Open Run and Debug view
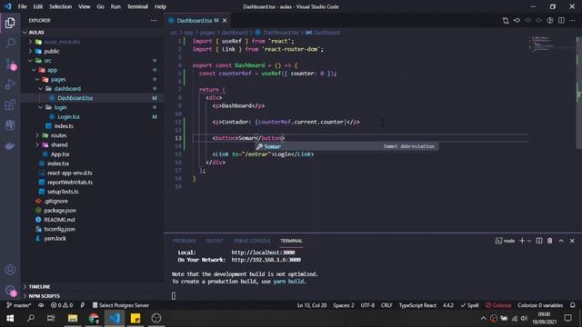This screenshot has width=582, height=327. pos(10,84)
